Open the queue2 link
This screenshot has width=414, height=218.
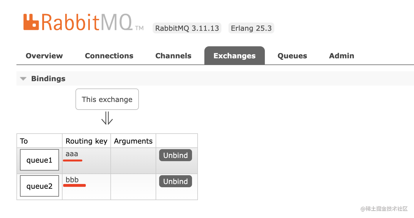tap(39, 186)
